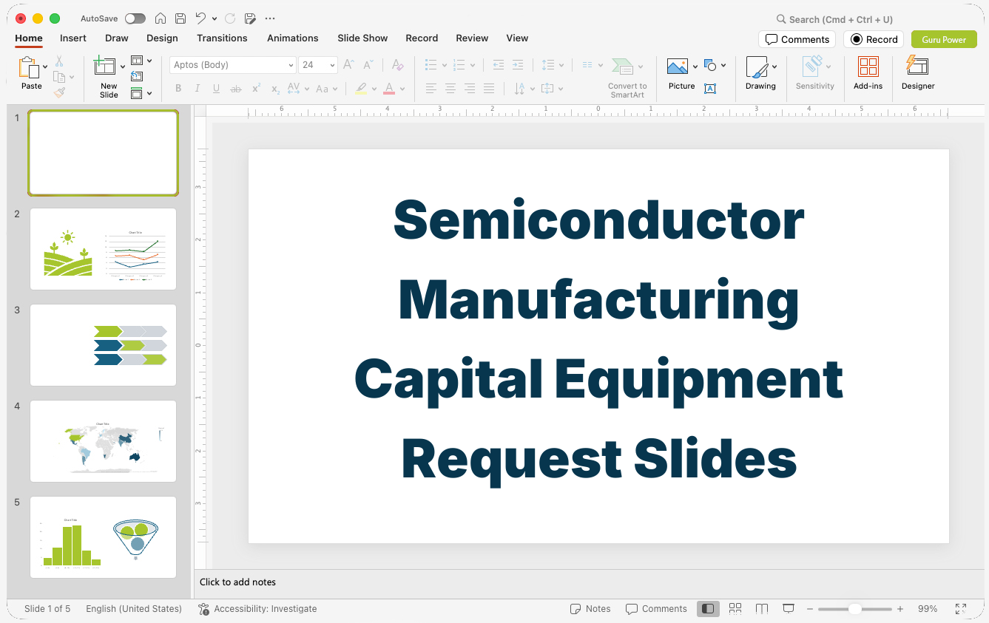Go to the Transitions tab
This screenshot has height=623, width=989.
[222, 38]
